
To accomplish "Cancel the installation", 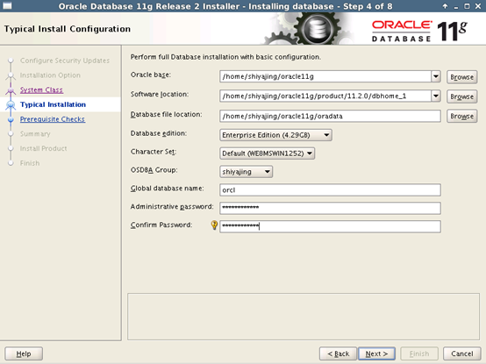I will tap(461, 353).
